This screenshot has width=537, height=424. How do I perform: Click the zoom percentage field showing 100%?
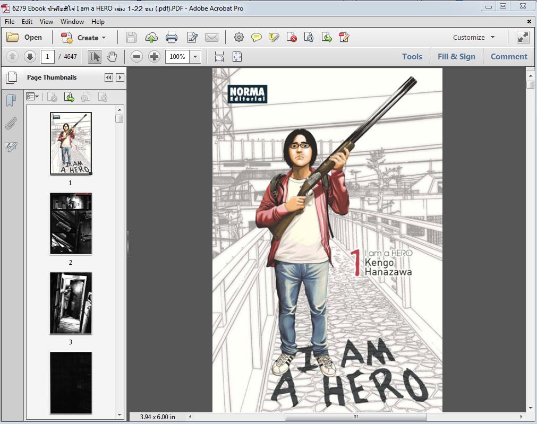pyautogui.click(x=177, y=56)
